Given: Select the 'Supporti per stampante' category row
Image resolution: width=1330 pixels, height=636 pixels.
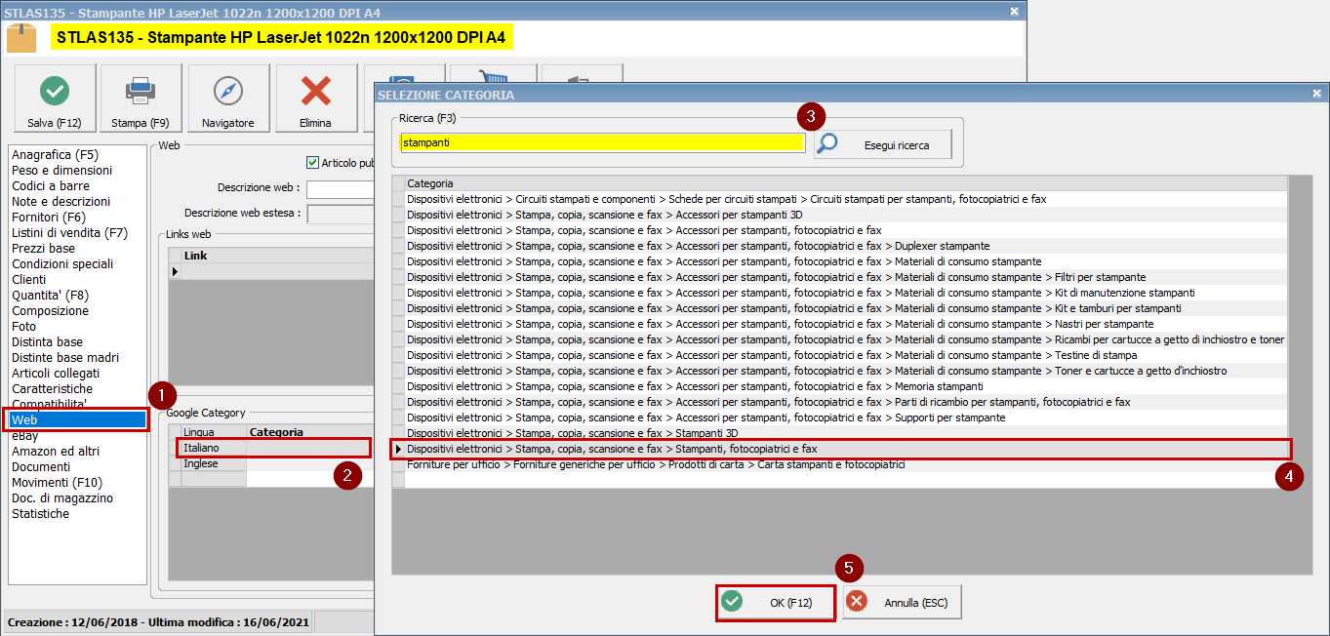Looking at the screenshot, I should 846,417.
